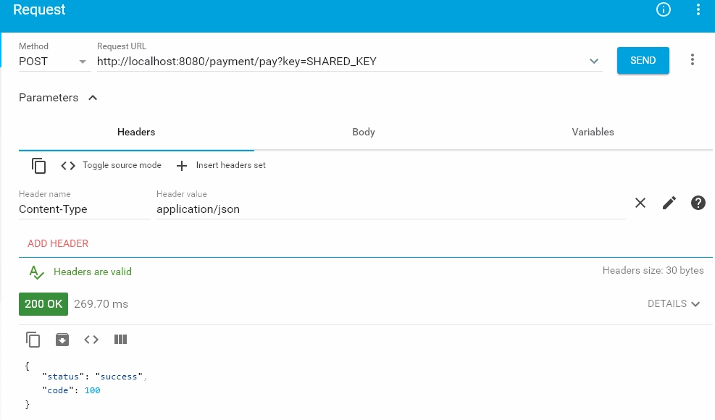Switch to the Headers tab
Viewport: 715px width, 420px height.
coord(136,133)
